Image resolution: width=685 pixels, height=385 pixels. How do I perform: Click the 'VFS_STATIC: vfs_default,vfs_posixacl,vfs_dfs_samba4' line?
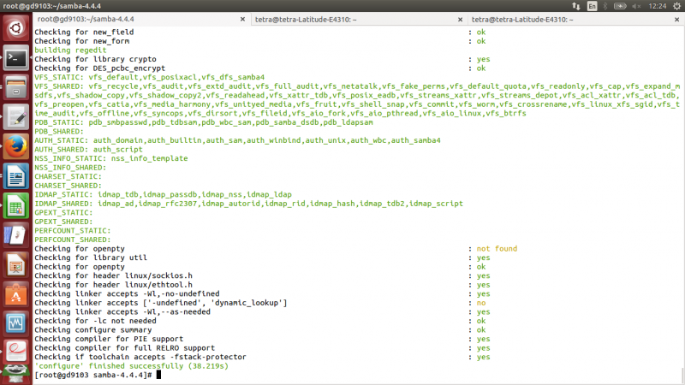[149, 77]
